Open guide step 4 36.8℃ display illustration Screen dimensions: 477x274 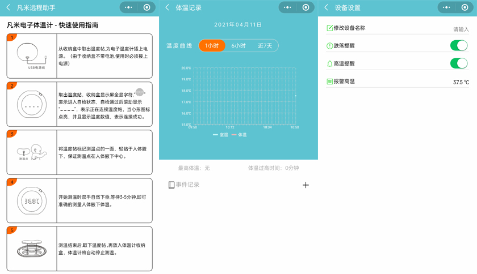tap(32, 200)
